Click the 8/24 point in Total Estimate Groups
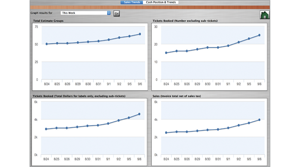Screen dimensions: 300x167 coord(47,44)
